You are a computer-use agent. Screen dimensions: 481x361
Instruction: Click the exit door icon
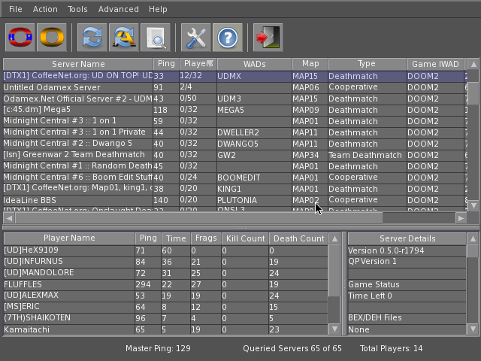pos(267,37)
